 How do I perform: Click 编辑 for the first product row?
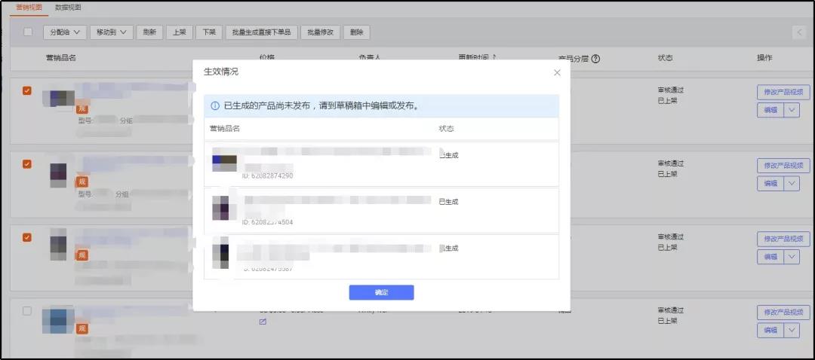pyautogui.click(x=770, y=110)
